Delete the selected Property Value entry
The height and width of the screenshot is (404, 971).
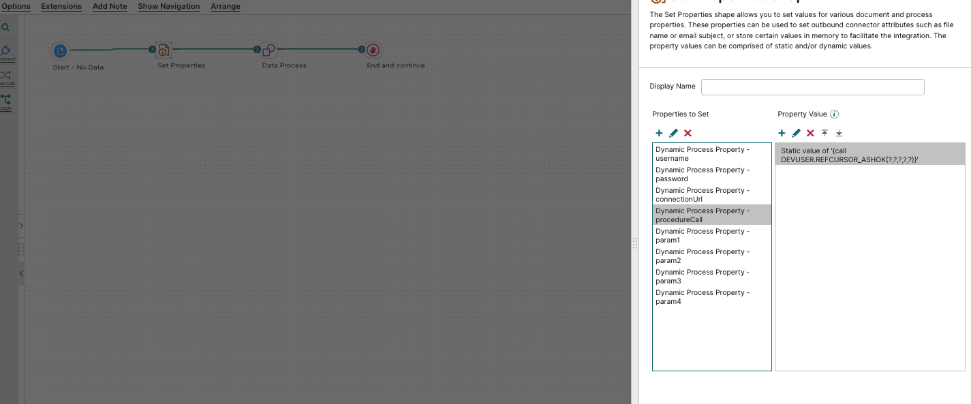click(810, 133)
